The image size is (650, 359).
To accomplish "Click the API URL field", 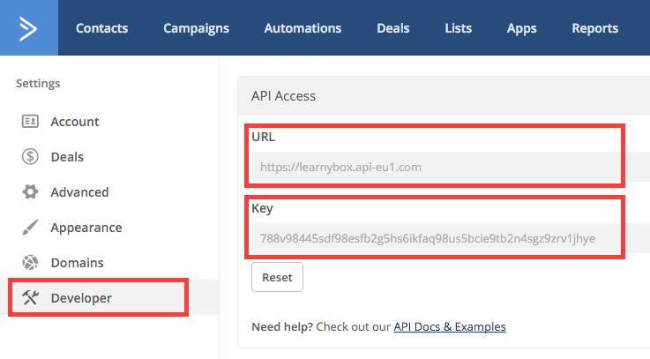I will point(450,167).
